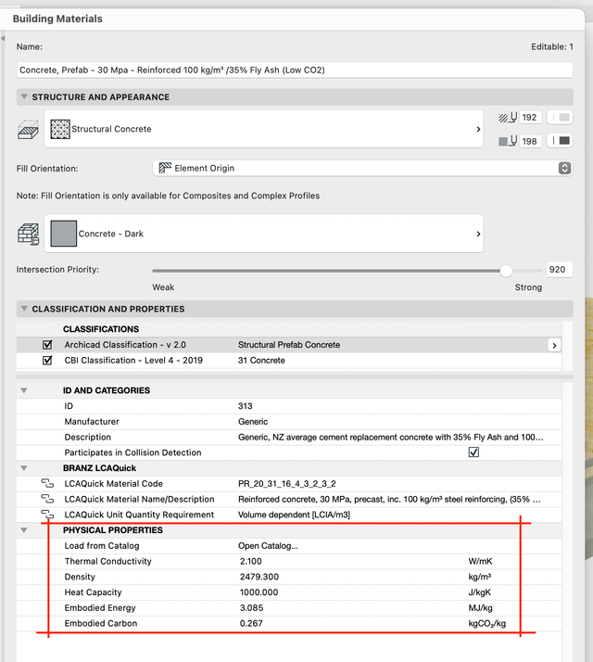Click the Reinforced concrete, 30 MPa, precast description value
Screen dimensions: 593x662
tap(389, 500)
